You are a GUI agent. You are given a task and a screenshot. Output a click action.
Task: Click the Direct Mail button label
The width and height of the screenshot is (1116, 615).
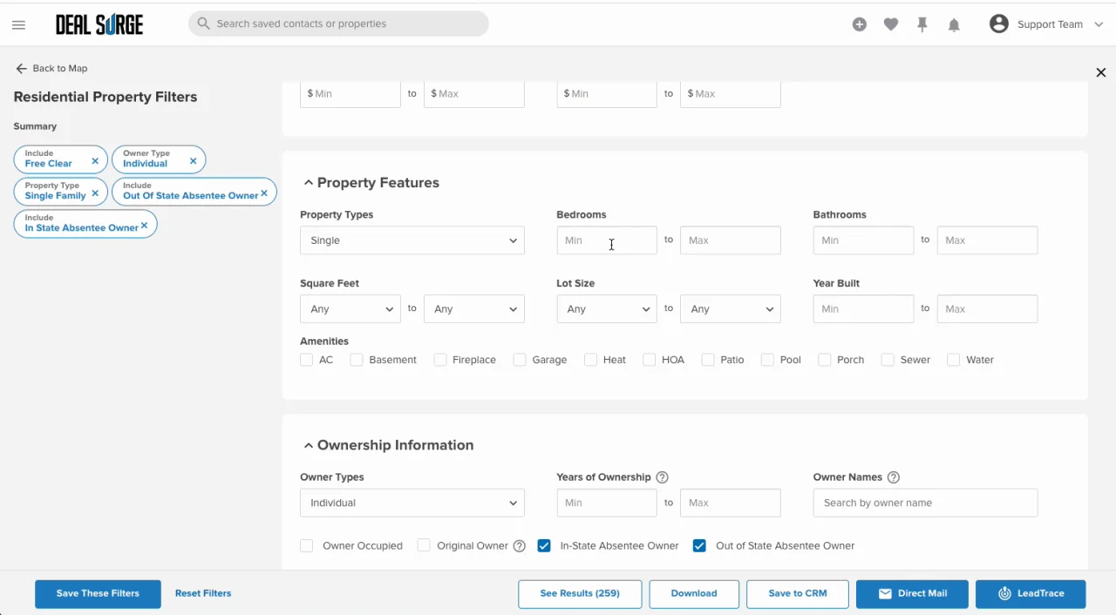(922, 593)
